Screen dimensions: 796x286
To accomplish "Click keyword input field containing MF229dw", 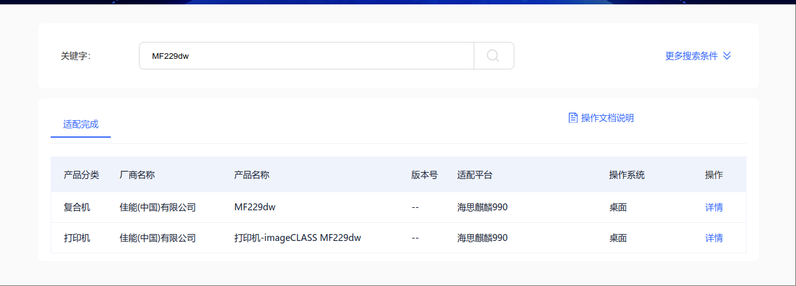I will tap(307, 56).
